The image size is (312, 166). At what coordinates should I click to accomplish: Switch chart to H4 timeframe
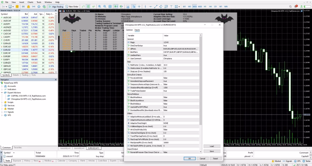[x=210, y=7]
